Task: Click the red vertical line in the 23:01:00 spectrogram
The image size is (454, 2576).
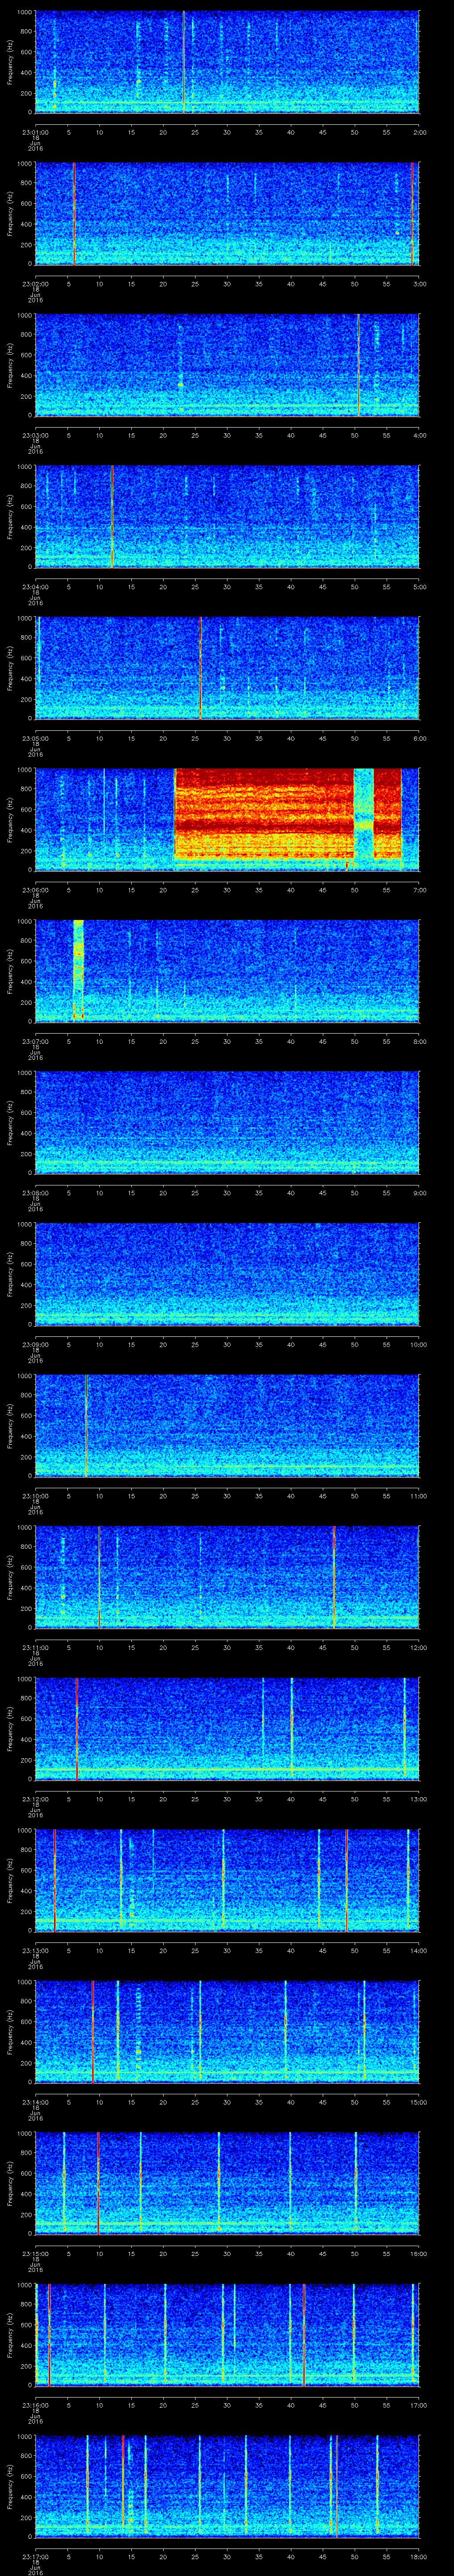Action: (x=184, y=62)
